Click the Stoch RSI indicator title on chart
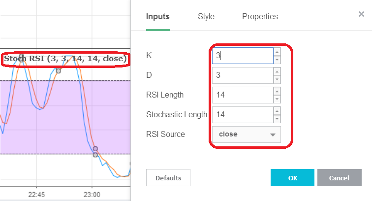 pos(65,59)
